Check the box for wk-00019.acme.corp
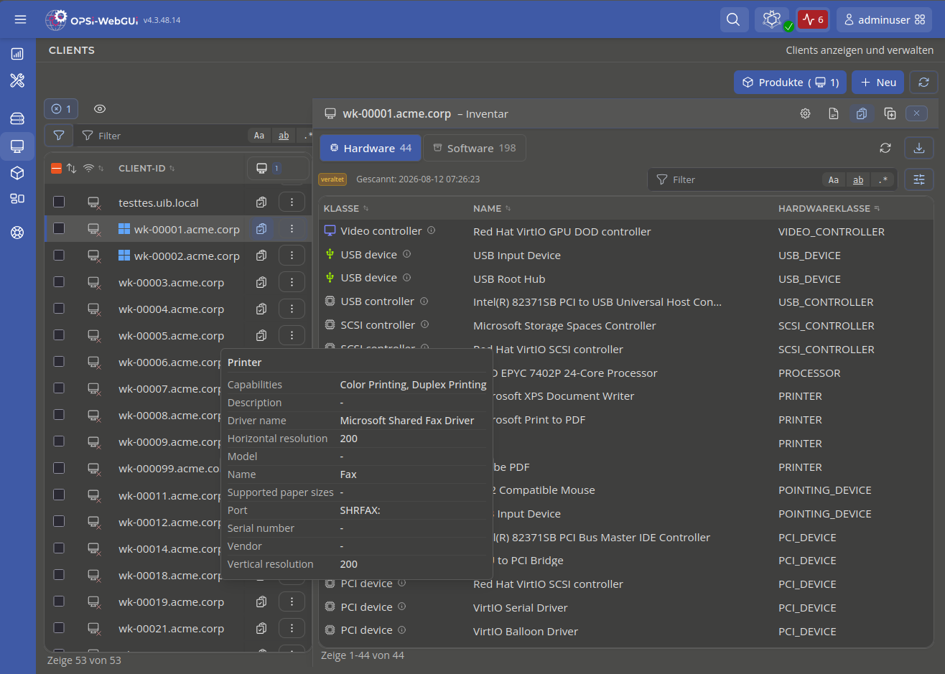The image size is (945, 674). point(59,602)
